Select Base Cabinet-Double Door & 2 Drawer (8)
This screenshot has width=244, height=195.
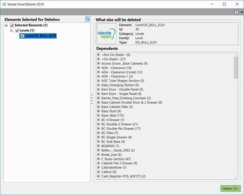click(x=132, y=102)
